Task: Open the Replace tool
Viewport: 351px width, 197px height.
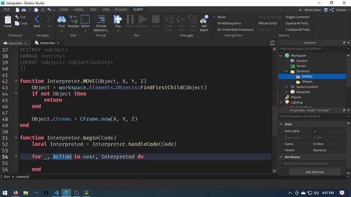Action: pos(73,21)
